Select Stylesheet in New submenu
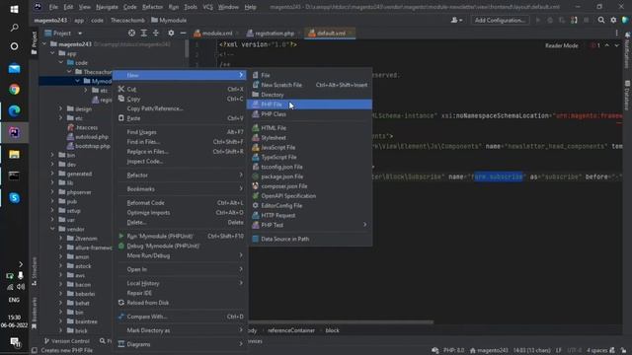This screenshot has height=355, width=632. pos(309,138)
